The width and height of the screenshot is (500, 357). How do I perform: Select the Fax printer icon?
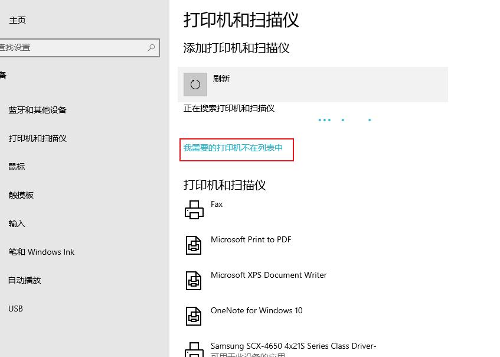194,208
